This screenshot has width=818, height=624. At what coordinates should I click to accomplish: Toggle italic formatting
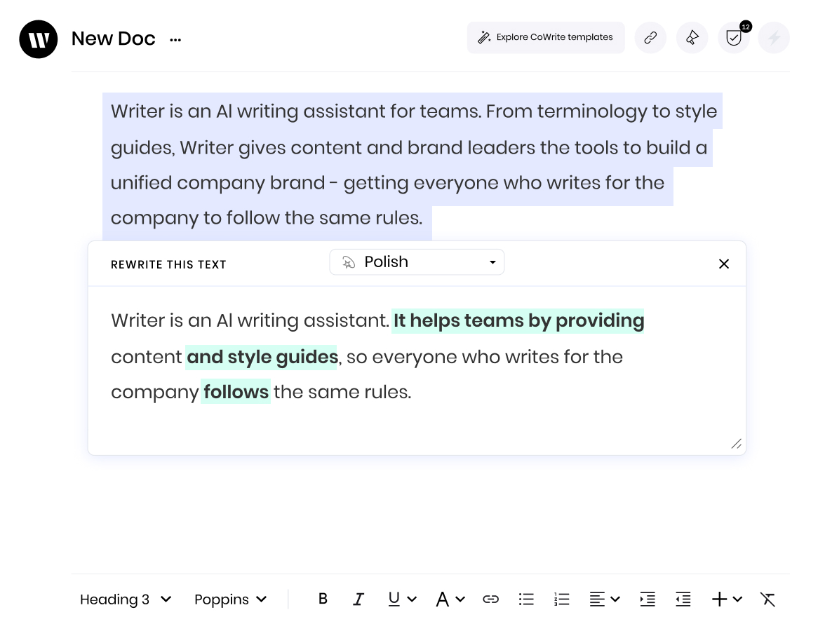coord(358,599)
